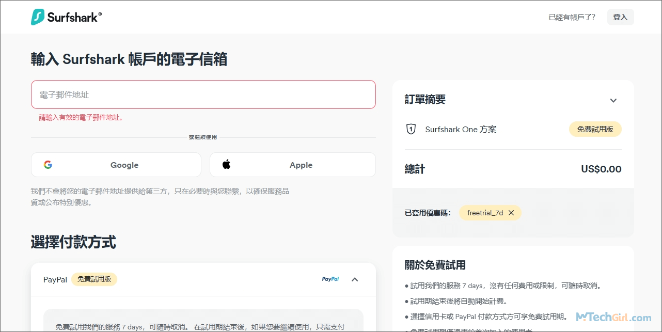The image size is (662, 332).
Task: Click the 登入 login button
Action: click(620, 17)
